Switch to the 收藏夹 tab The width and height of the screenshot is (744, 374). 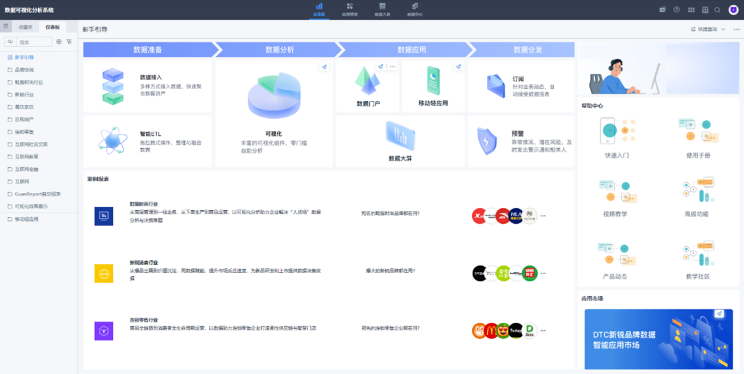25,27
